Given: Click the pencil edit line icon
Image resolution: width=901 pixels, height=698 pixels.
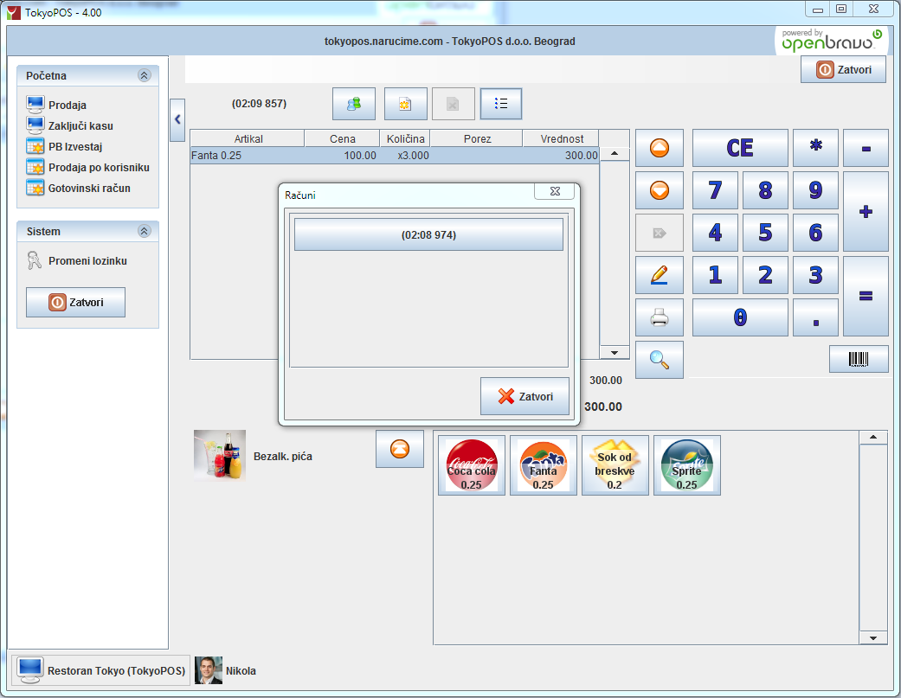Looking at the screenshot, I should pos(659,275).
